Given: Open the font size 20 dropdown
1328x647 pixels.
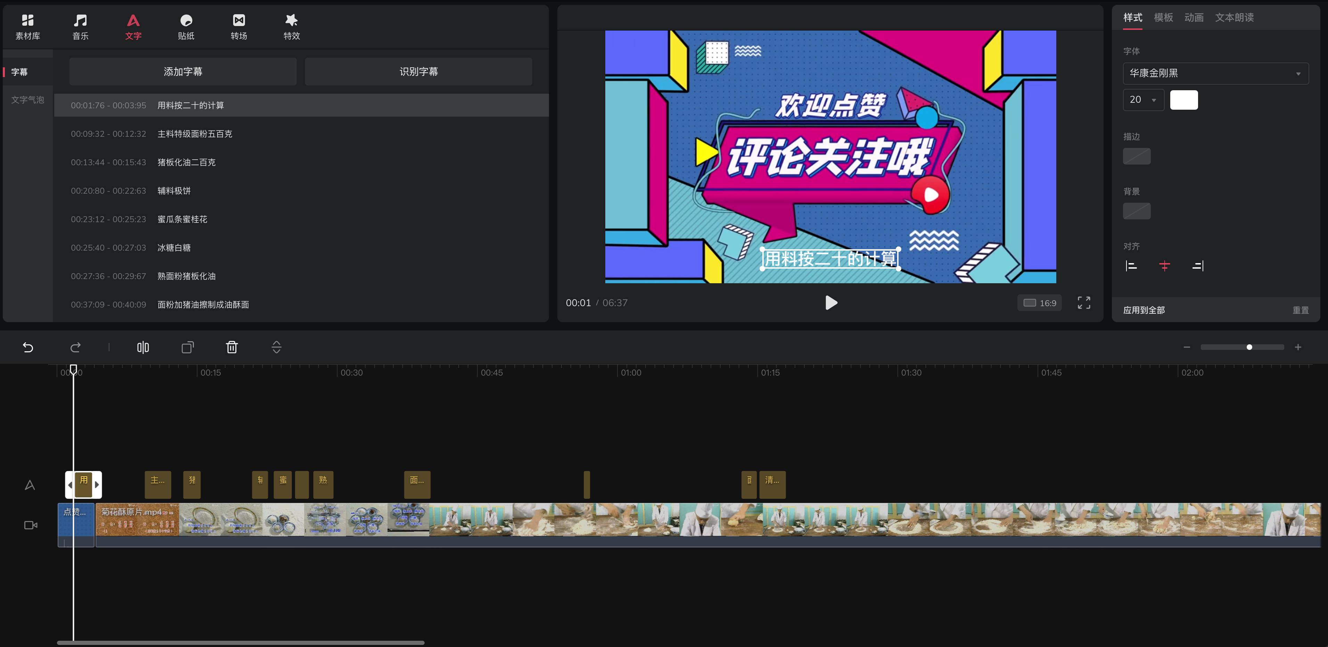Looking at the screenshot, I should point(1142,99).
